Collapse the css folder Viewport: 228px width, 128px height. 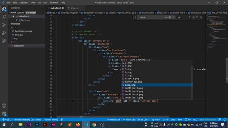pyautogui.click(x=15, y=27)
